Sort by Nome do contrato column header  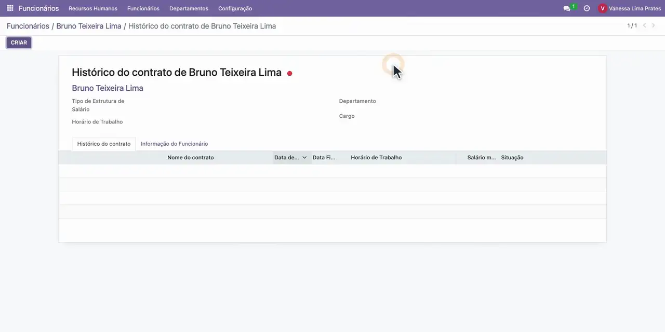point(191,157)
